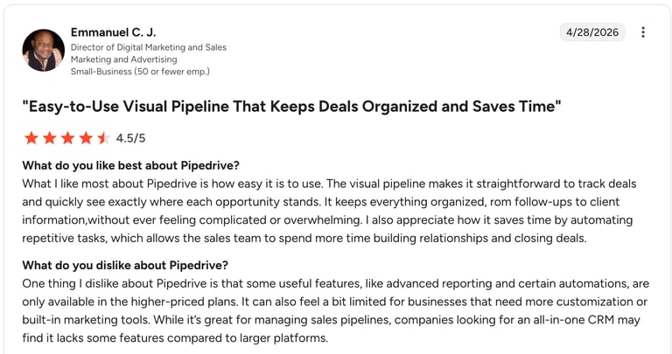
Task: Click the 'What do you like best' heading
Action: (130, 165)
